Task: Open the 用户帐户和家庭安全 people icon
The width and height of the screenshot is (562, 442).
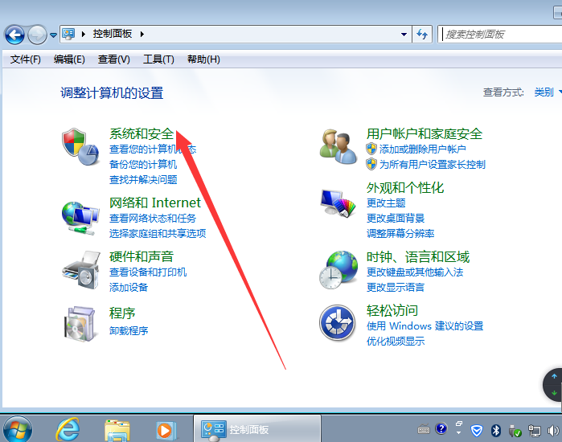Action: pos(338,147)
